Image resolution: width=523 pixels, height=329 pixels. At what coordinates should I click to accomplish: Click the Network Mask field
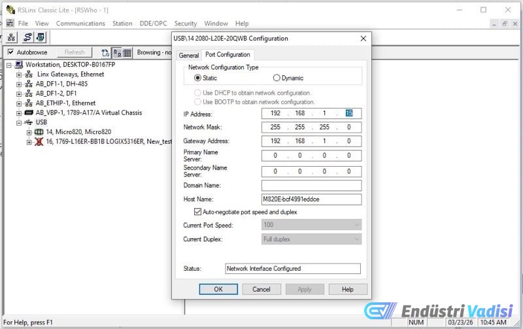click(311, 127)
